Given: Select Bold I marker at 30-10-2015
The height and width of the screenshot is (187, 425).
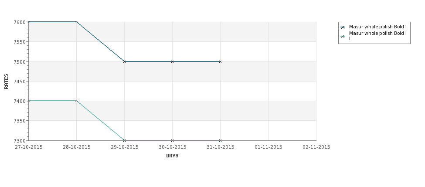Looking at the screenshot, I should click(172, 61).
